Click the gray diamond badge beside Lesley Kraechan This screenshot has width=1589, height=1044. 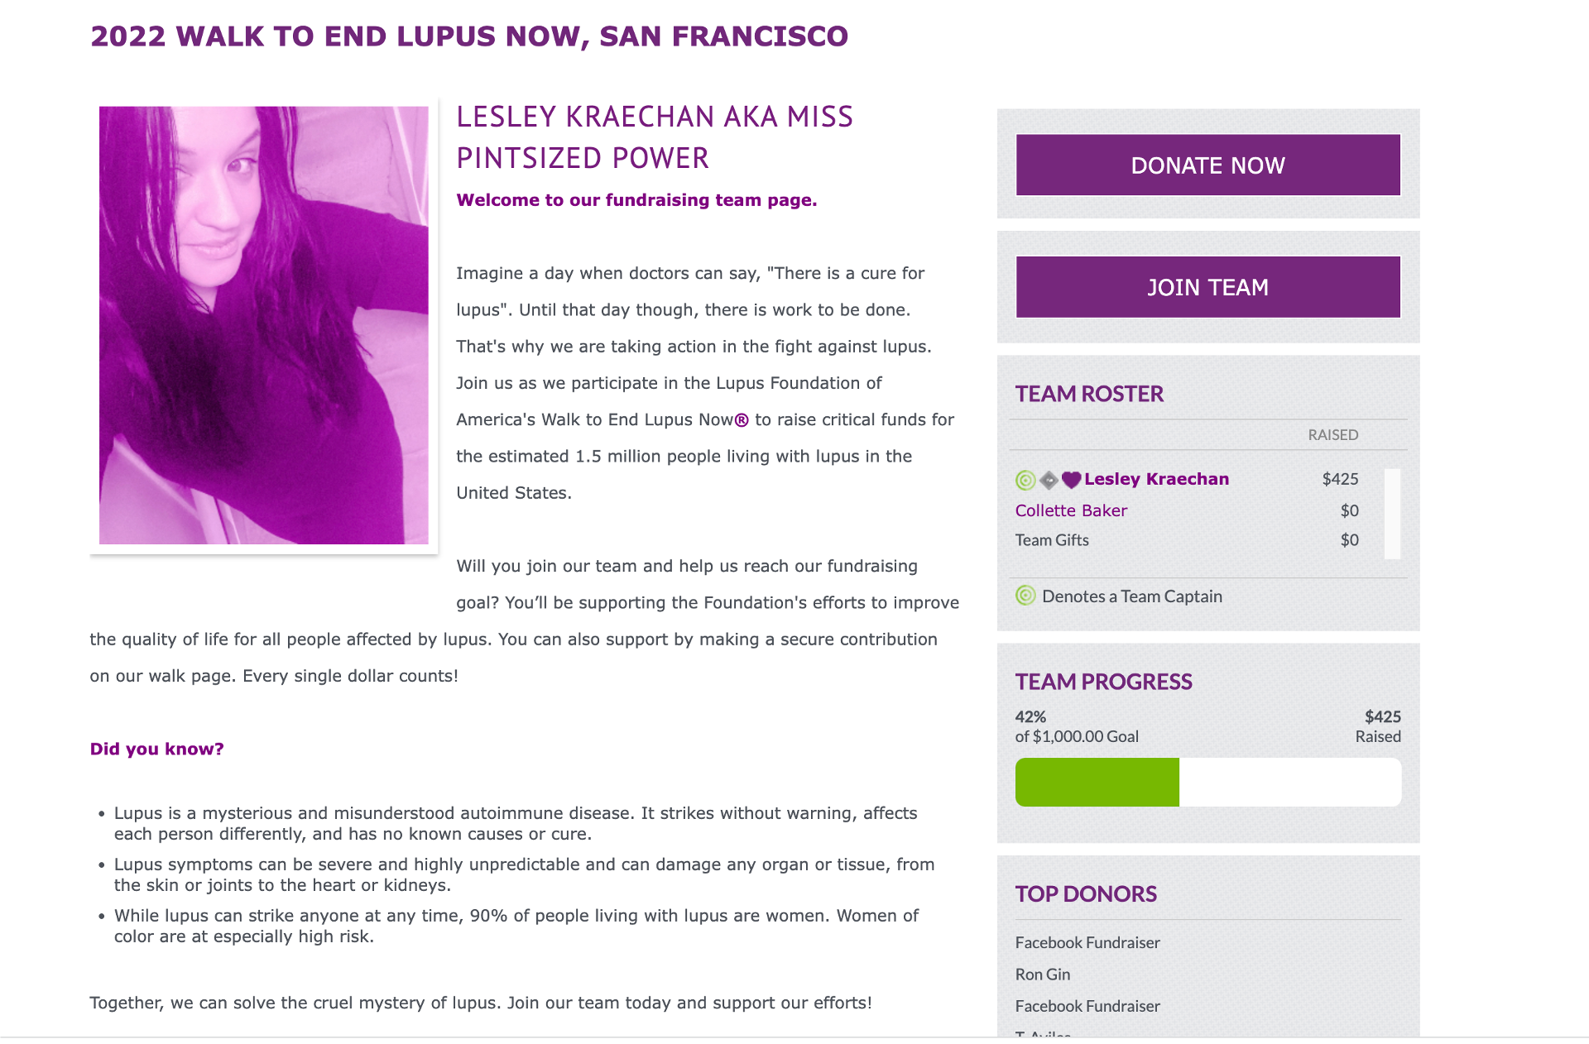pyautogui.click(x=1049, y=480)
